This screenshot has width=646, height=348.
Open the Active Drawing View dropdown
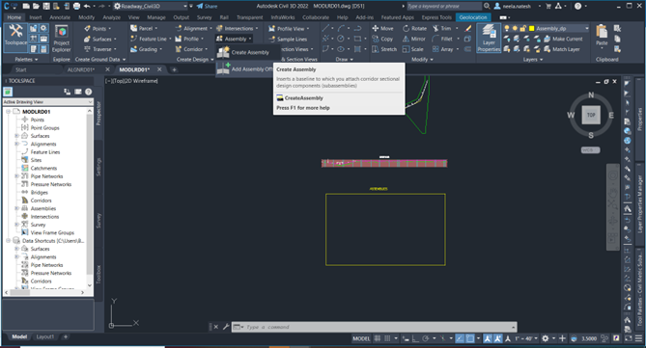[48, 101]
